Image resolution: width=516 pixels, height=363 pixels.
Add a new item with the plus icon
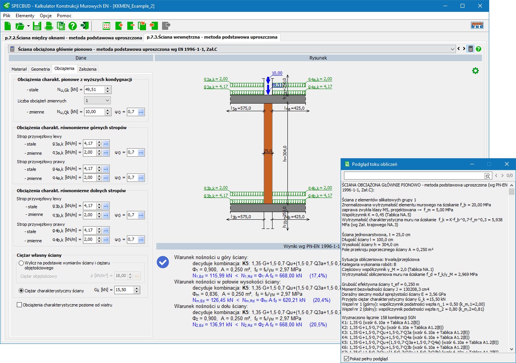[x=119, y=26]
